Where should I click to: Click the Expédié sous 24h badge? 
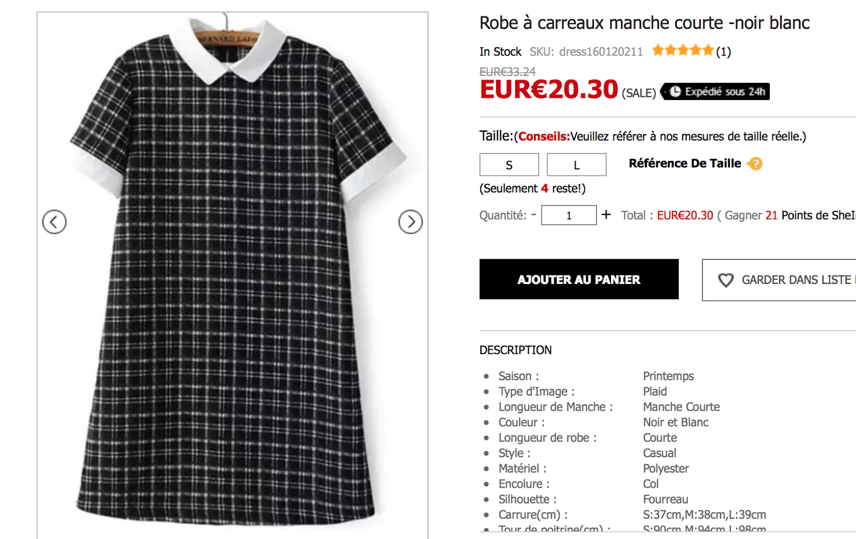(717, 91)
